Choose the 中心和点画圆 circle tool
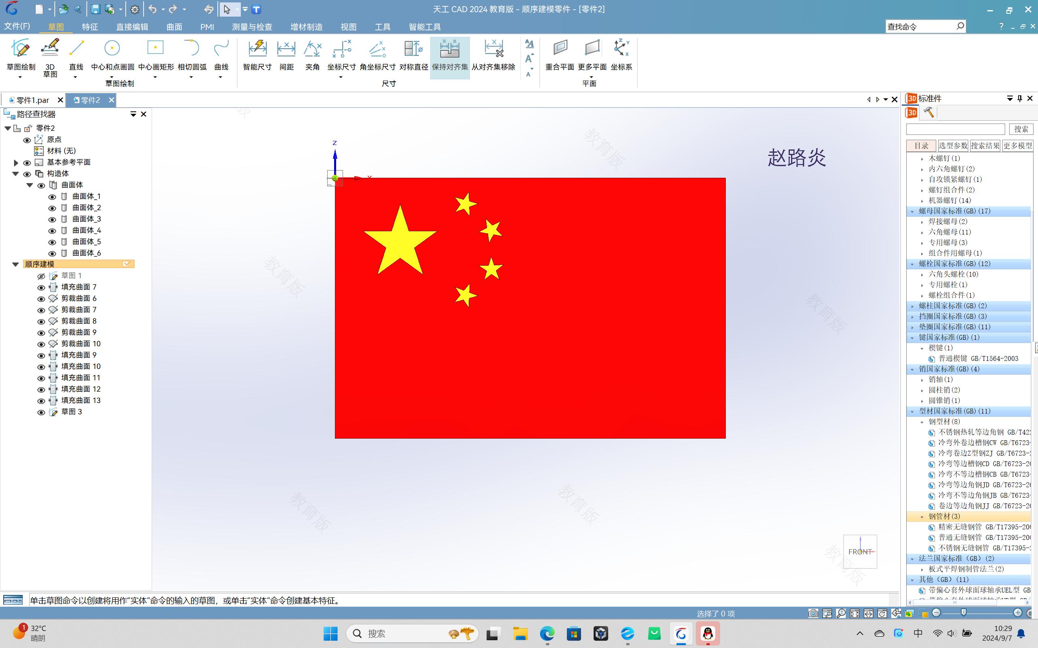Image resolution: width=1038 pixels, height=648 pixels. [112, 54]
